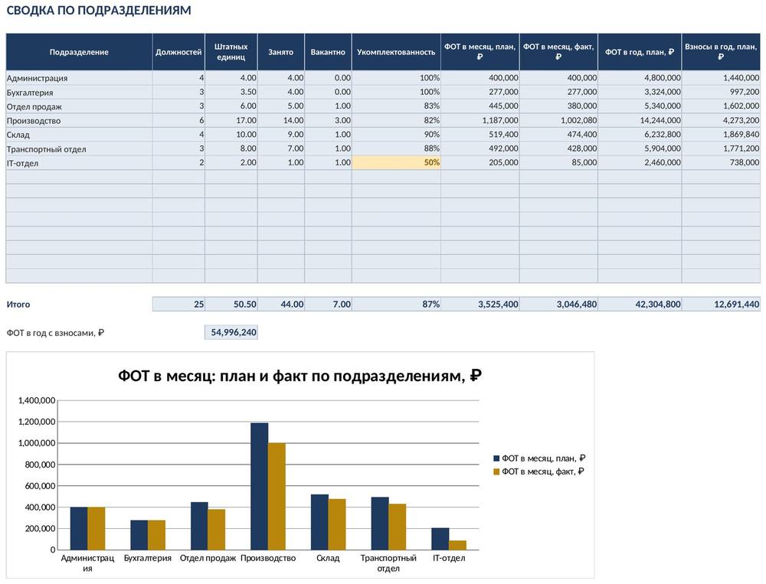Image resolution: width=766 pixels, height=584 pixels.
Task: Click the blue Склад plan bar
Action: [319, 522]
